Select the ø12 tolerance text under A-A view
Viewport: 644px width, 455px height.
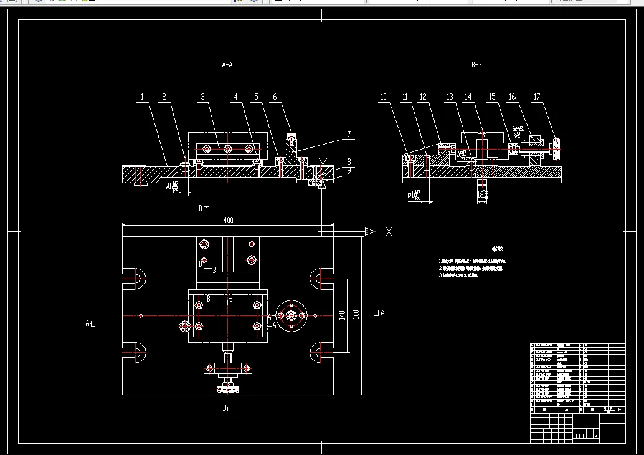[x=173, y=186]
